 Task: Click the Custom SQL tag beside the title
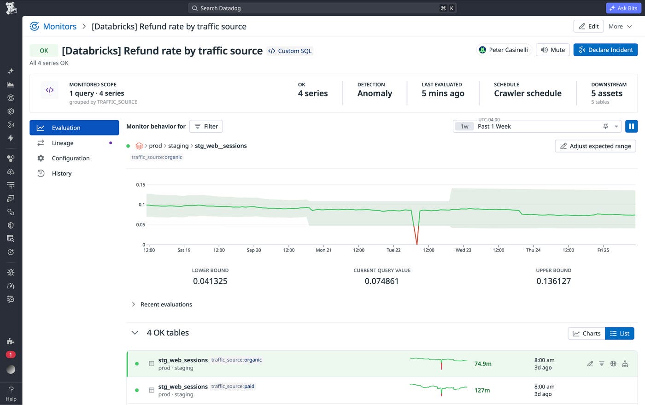[x=290, y=51]
